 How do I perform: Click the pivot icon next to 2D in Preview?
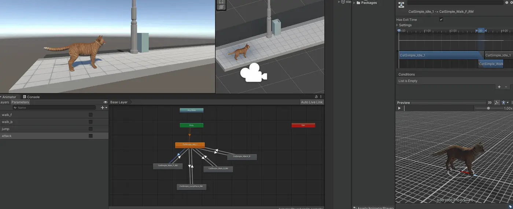coord(497,102)
